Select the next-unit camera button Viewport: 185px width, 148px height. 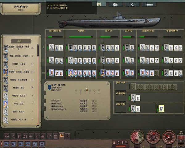click(21, 144)
